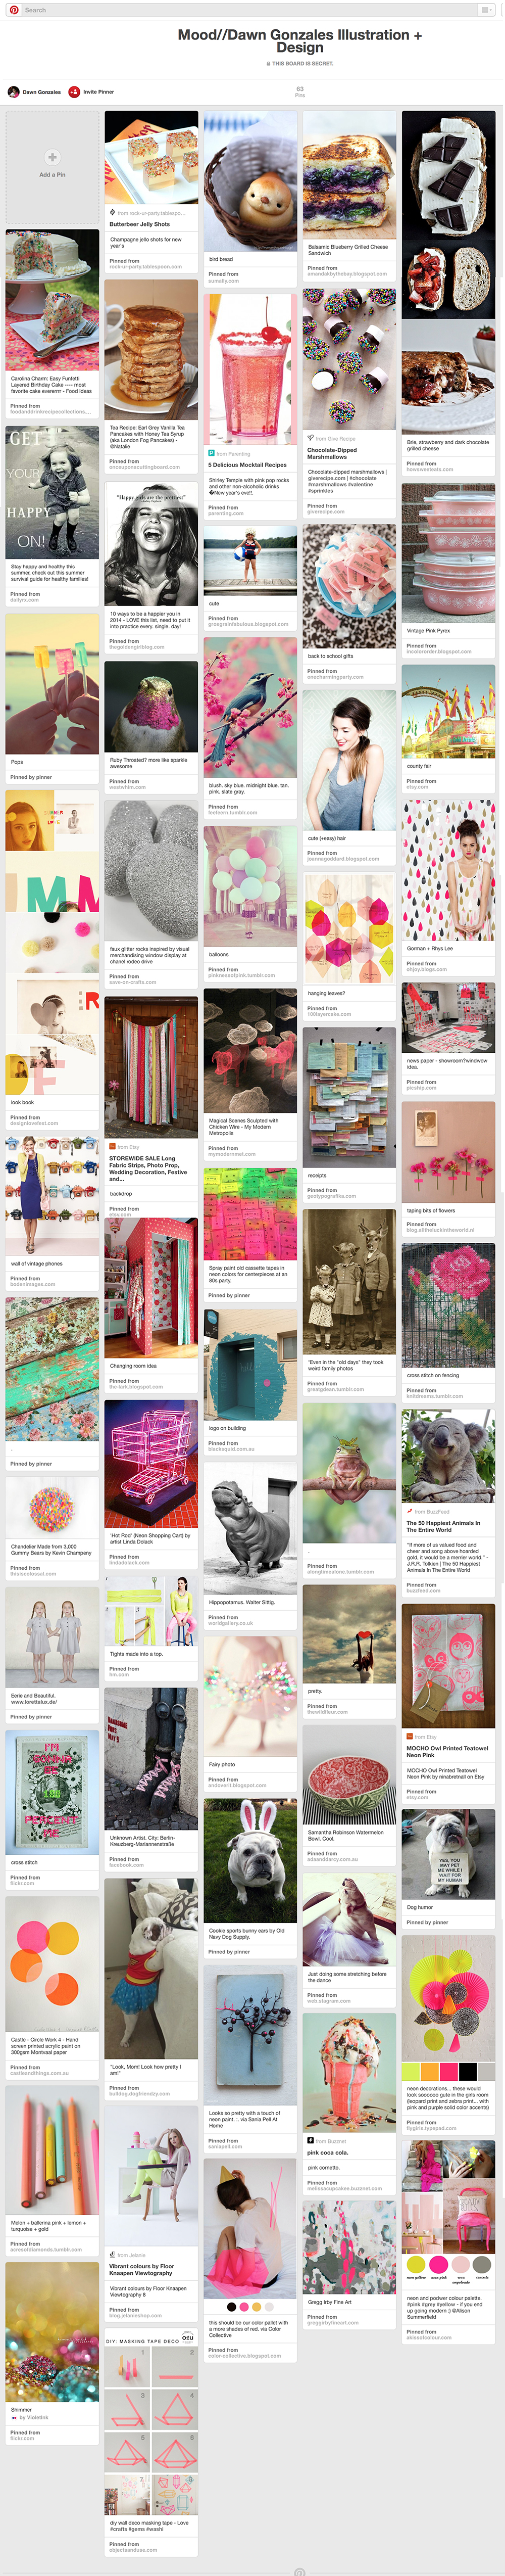Click the Pinterest logo icon
Viewport: 505px width, 2576px height.
pyautogui.click(x=14, y=10)
